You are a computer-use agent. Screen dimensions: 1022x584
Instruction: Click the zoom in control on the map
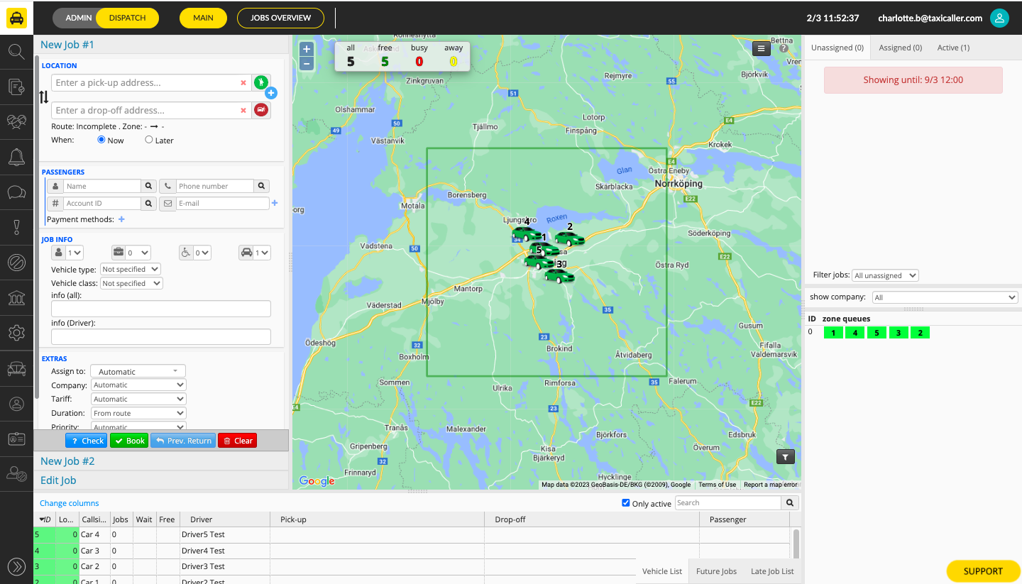(306, 48)
